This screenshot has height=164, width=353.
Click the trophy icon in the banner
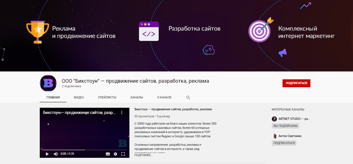[38, 32]
